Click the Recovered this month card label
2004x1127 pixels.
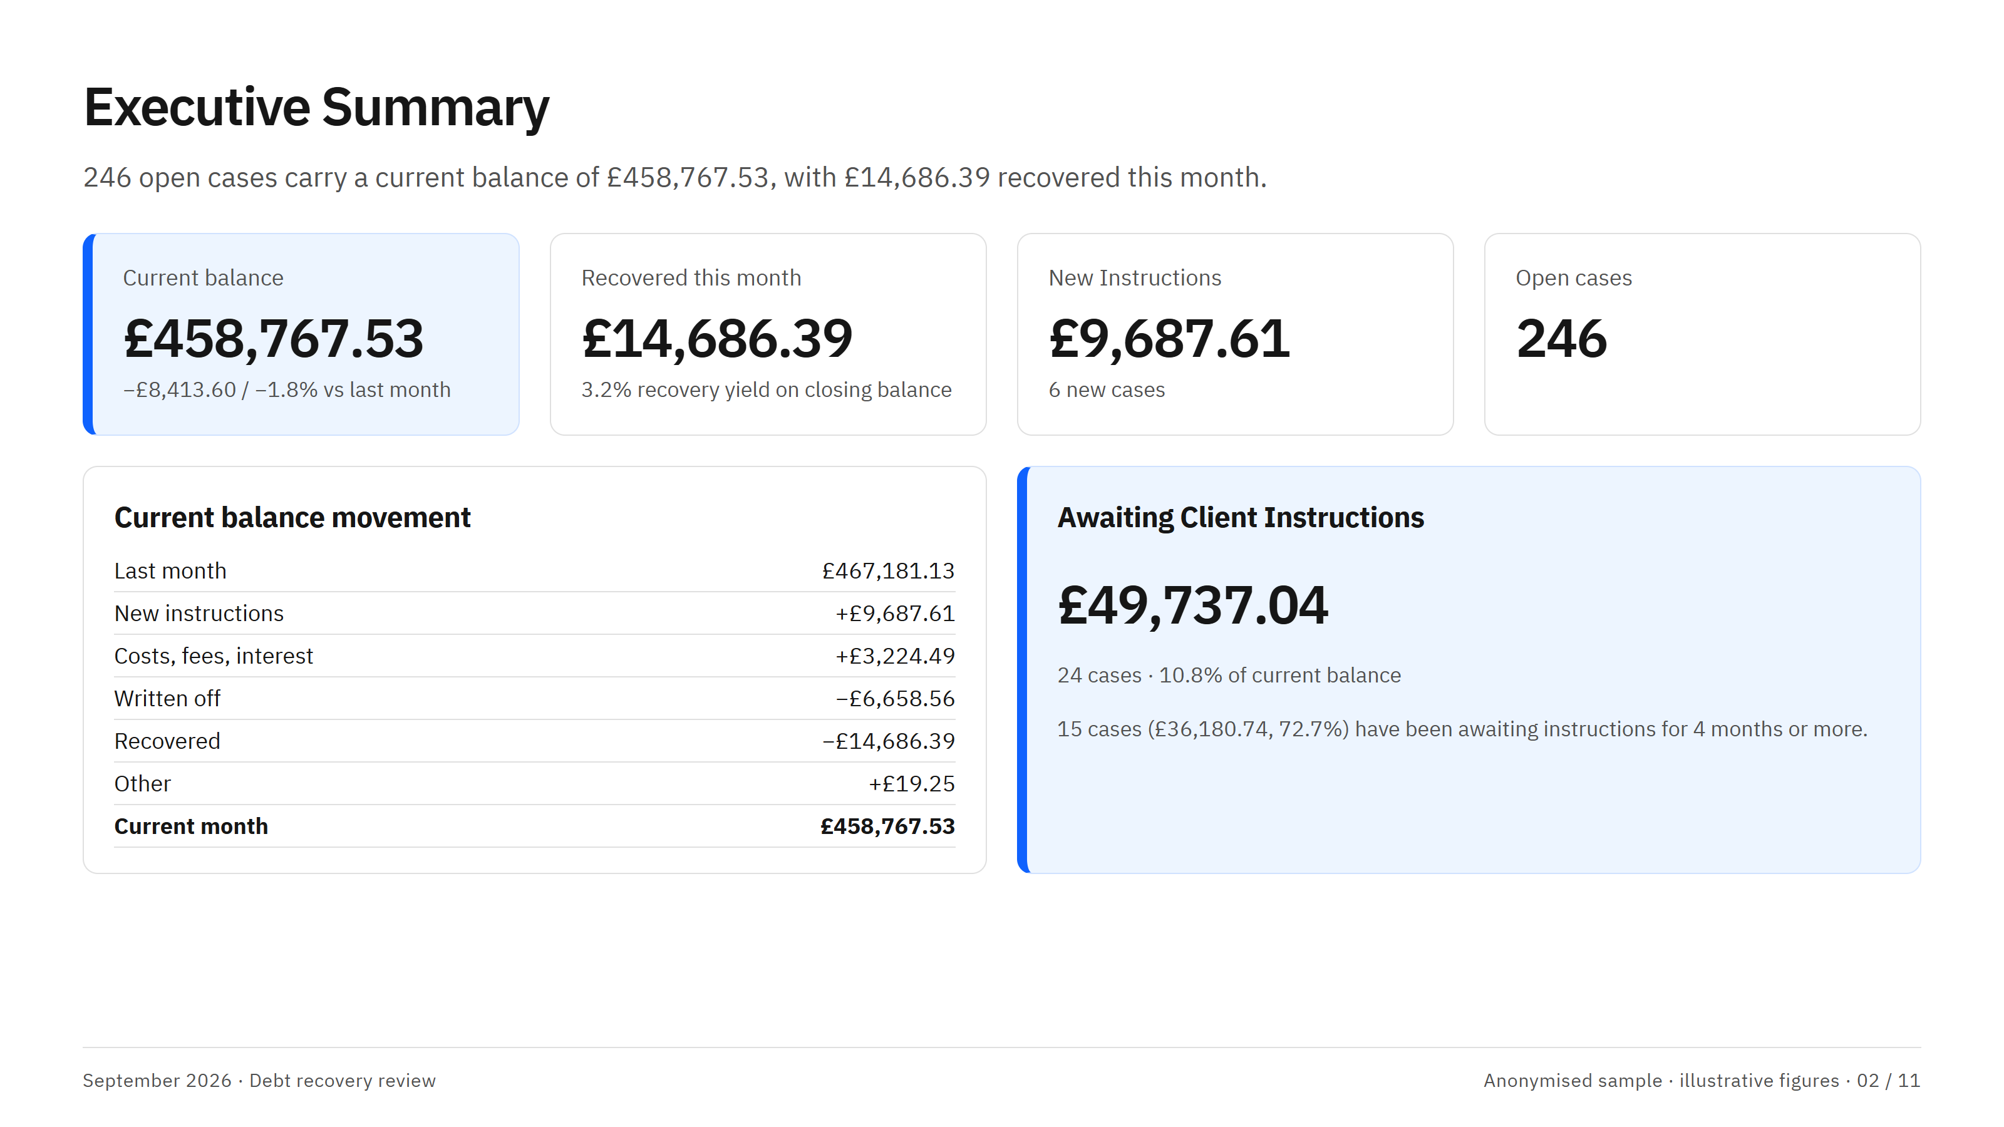click(x=691, y=277)
